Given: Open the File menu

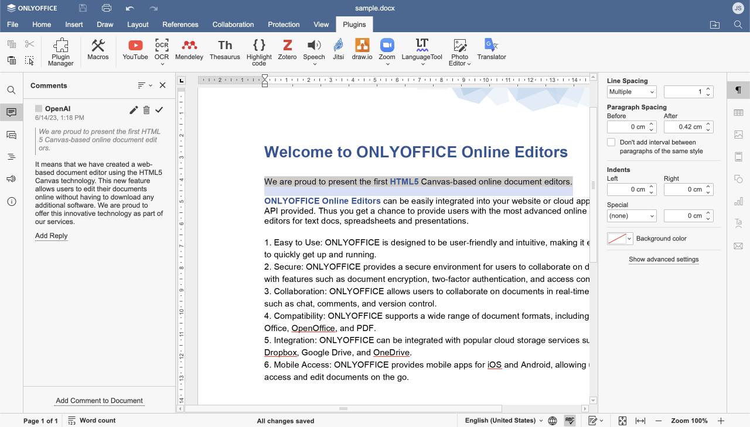Looking at the screenshot, I should pos(13,25).
